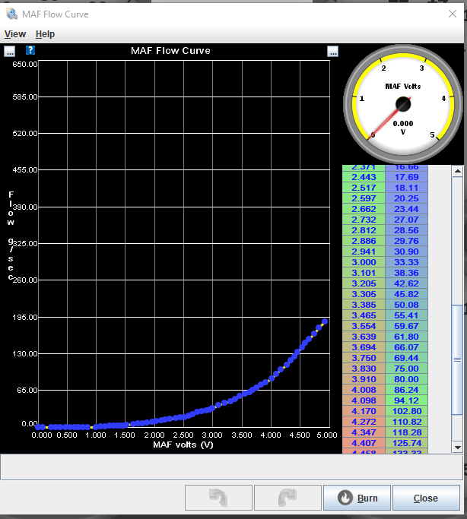Select the flow cell 33.33

point(406,262)
